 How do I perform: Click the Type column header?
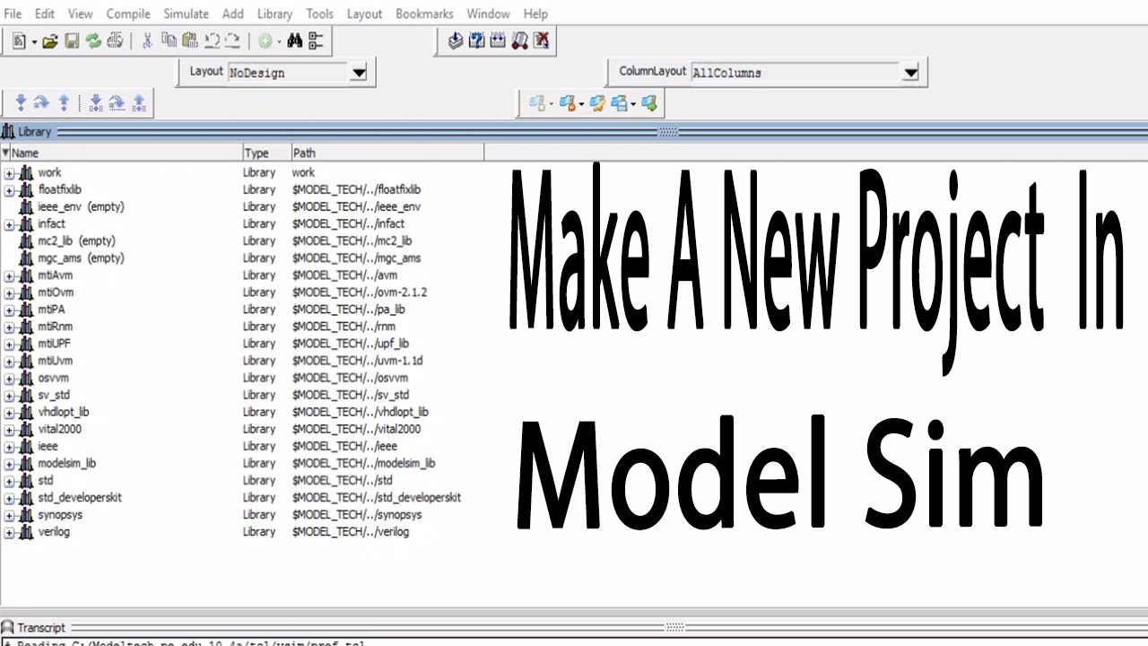tap(266, 153)
